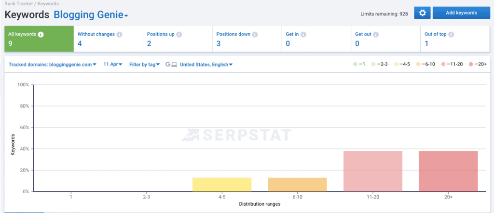Click the count 3 under Positions down

pos(219,43)
